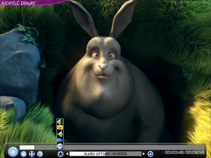Select the subtitles speech bubble icon
Viewport: 211px width, 158px height.
click(60, 128)
